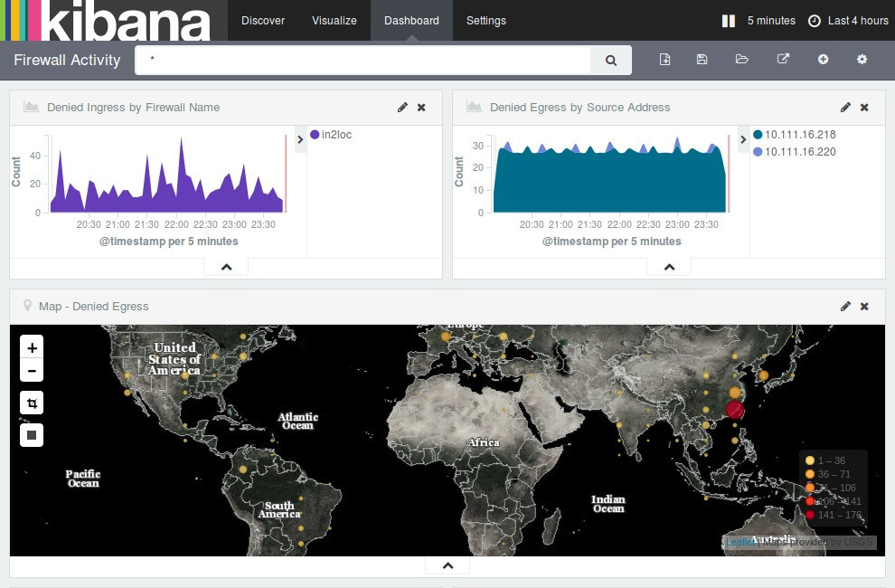Open a saved dashboard via the folder icon
The image size is (895, 588).
tap(742, 60)
